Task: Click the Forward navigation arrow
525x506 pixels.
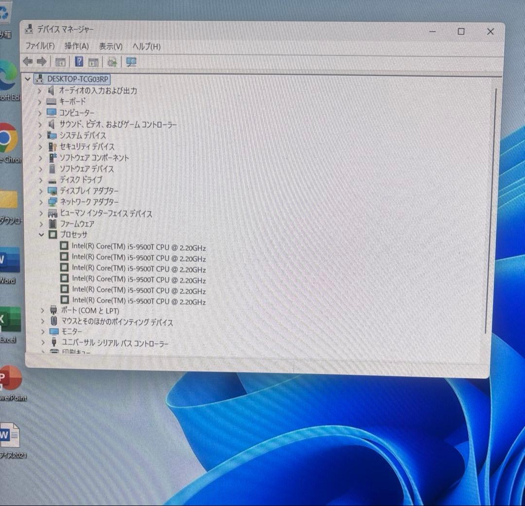Action: tap(41, 61)
